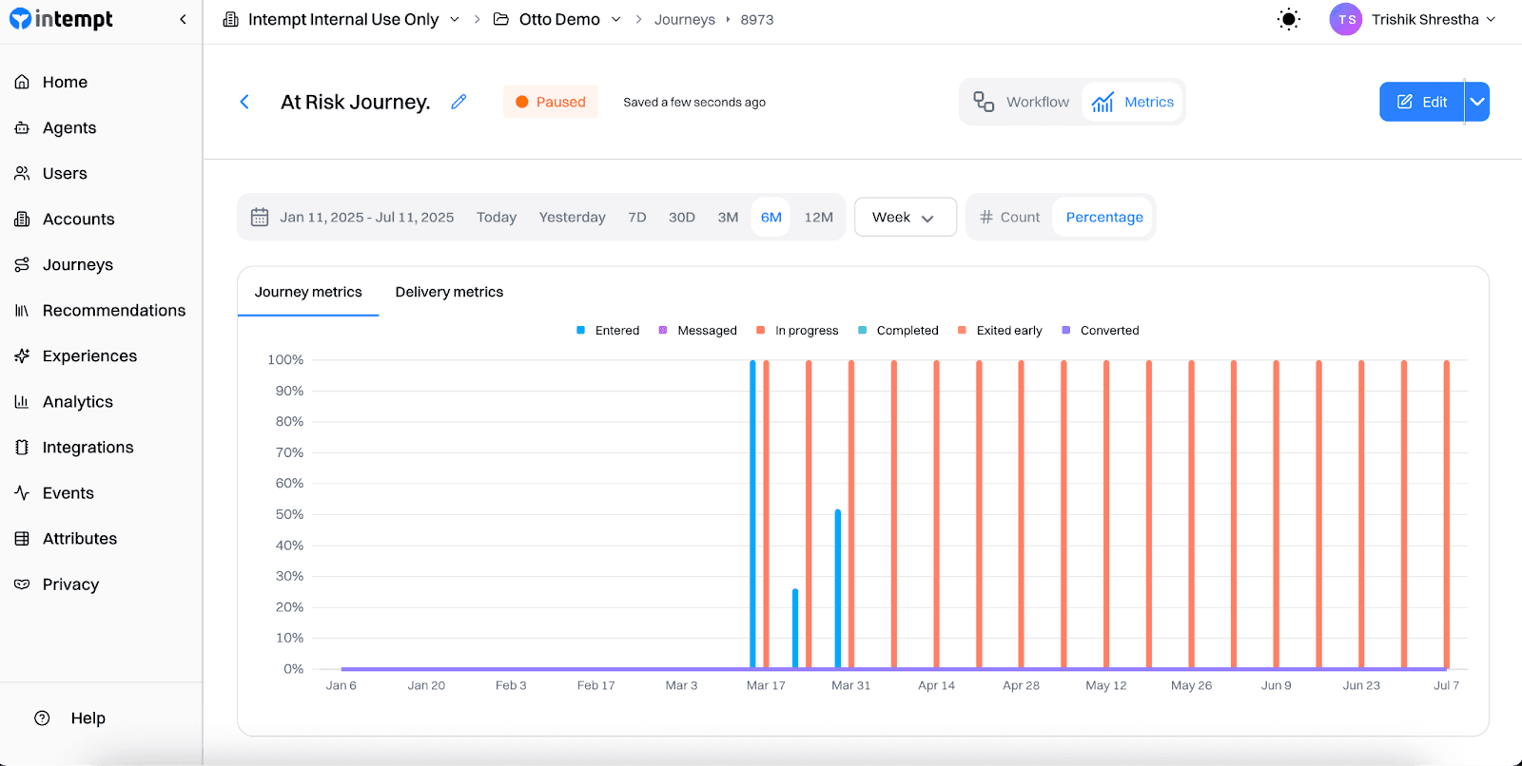This screenshot has height=766, width=1522.
Task: Toggle the light/dark theme sun icon
Action: click(x=1288, y=19)
